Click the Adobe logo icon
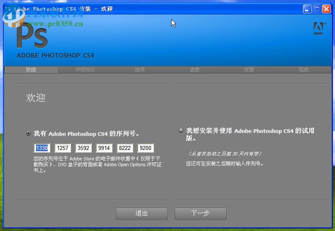 coord(319,29)
